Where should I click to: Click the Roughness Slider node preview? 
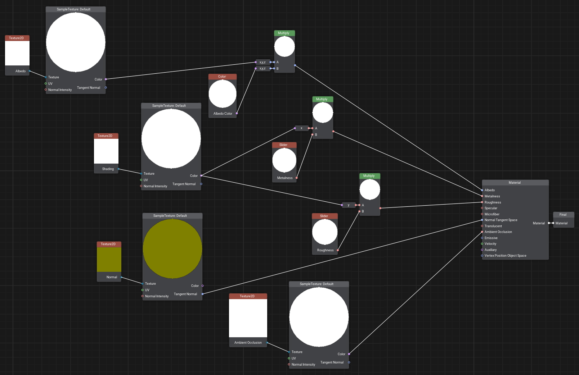click(x=324, y=232)
